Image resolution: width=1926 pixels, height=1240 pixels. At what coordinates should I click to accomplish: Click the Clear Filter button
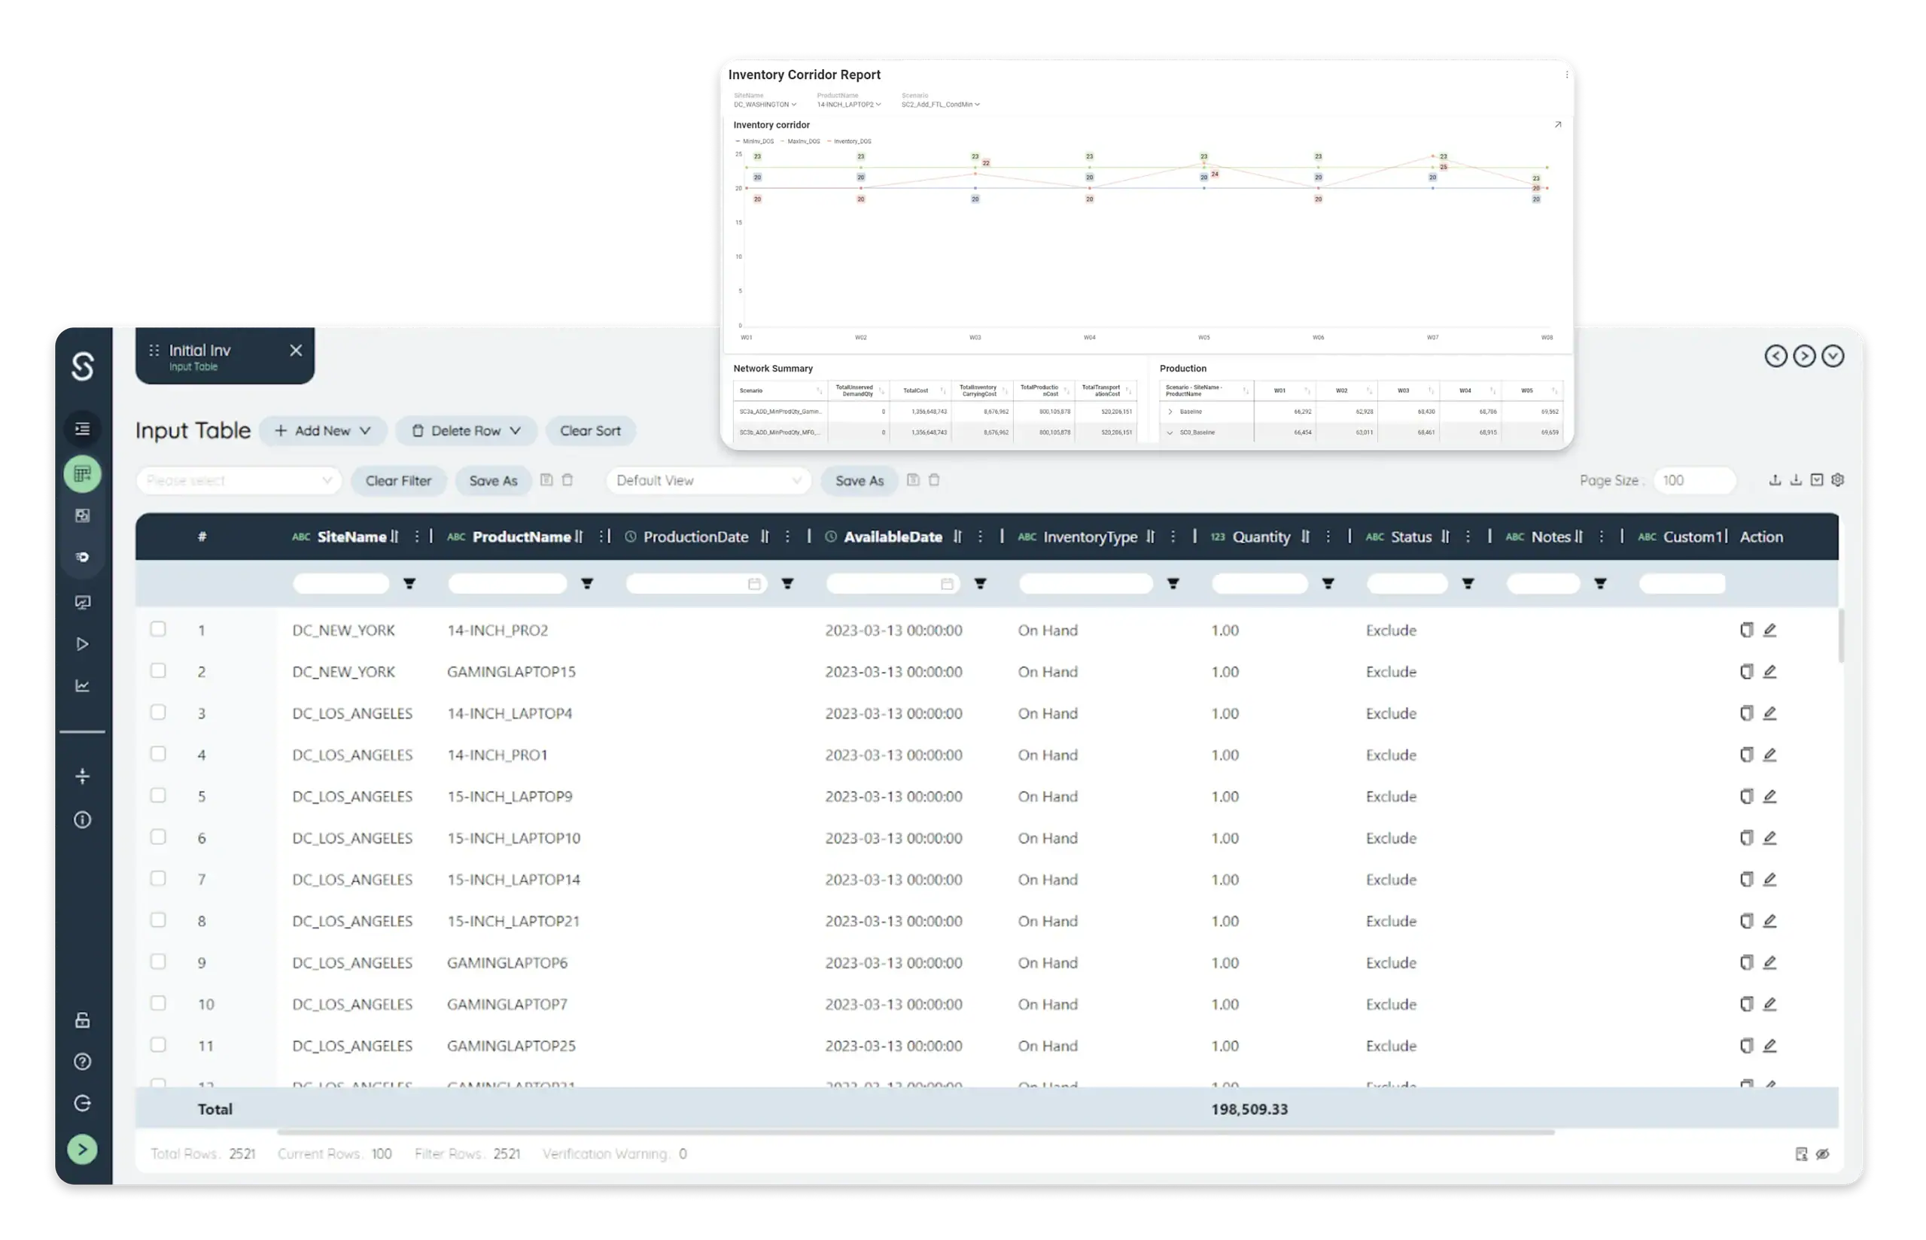click(397, 481)
